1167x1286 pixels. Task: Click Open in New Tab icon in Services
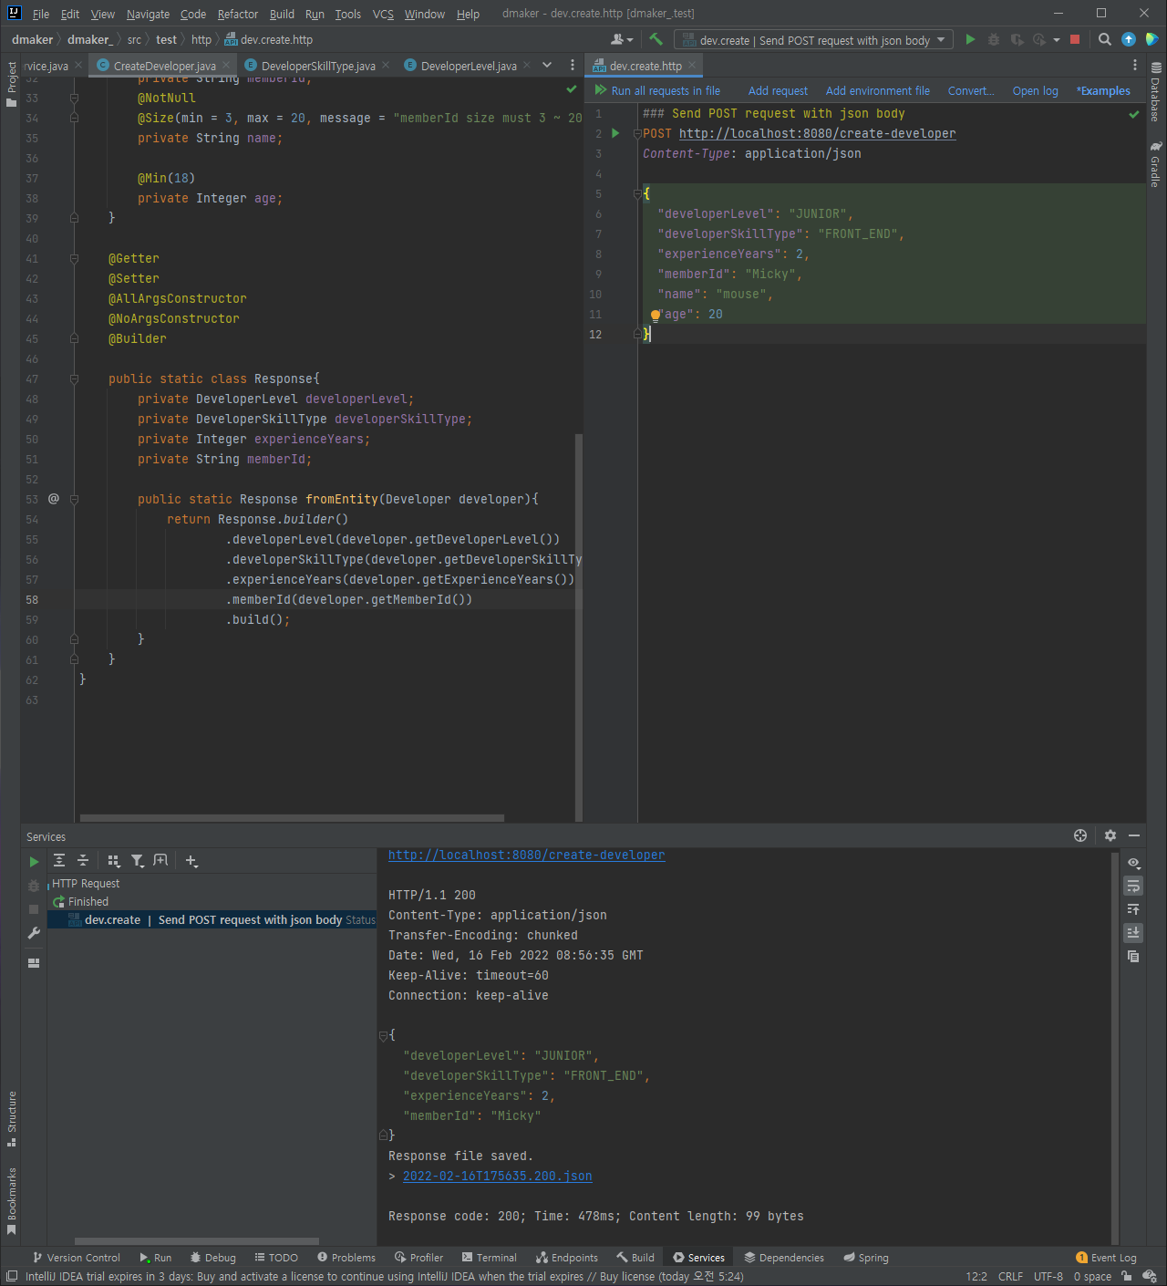[160, 860]
